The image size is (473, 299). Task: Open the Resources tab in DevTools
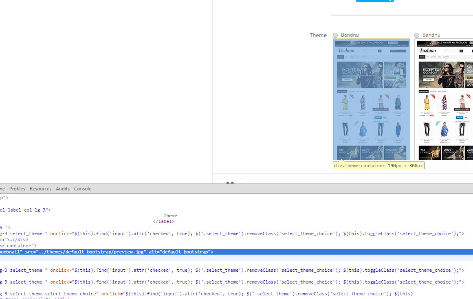40,189
